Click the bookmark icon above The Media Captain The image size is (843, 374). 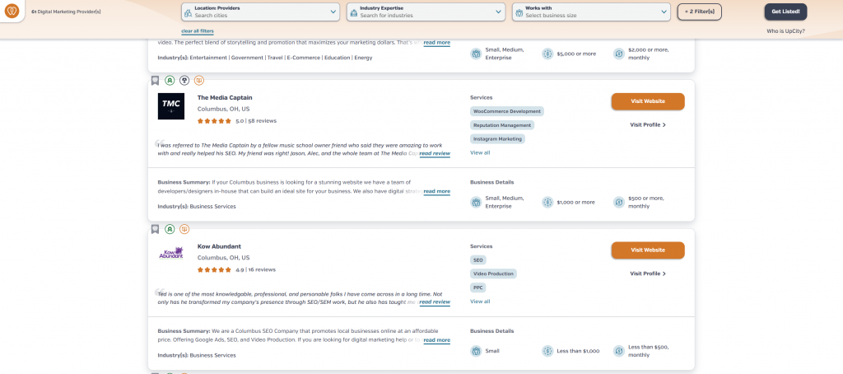tap(155, 80)
